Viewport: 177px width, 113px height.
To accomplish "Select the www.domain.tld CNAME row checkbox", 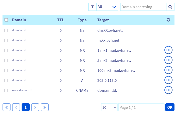I will click(6, 90).
